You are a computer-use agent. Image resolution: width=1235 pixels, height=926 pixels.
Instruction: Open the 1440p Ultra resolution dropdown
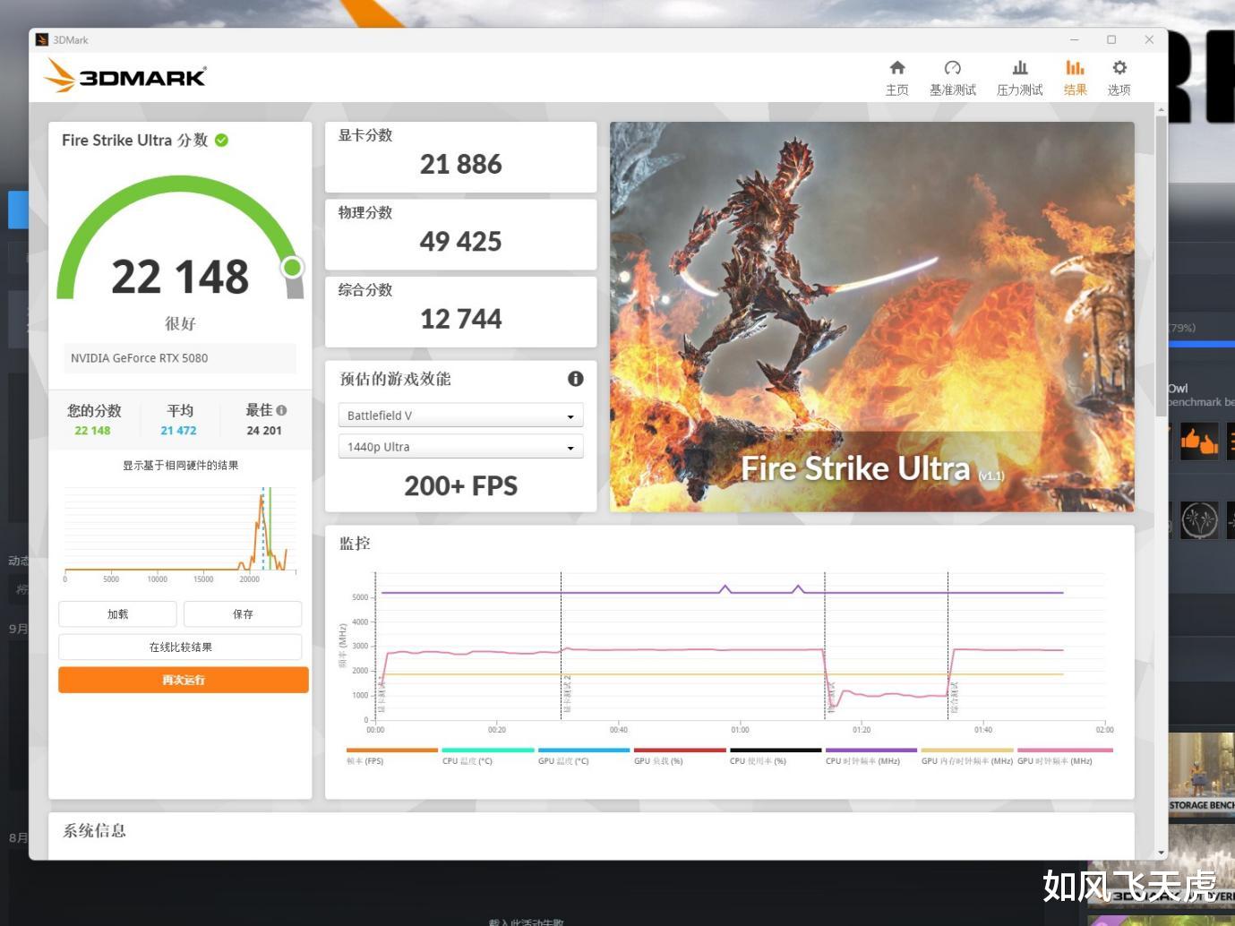[x=460, y=447]
